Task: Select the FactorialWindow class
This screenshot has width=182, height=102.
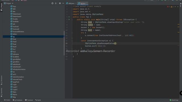Action: point(17,31)
